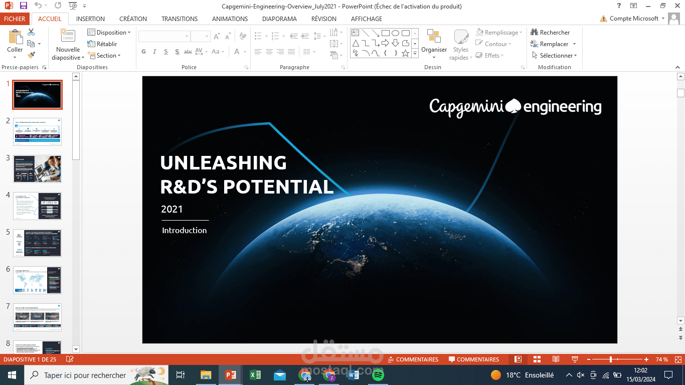Open the Section dropdown
Viewport: 685px width, 385px height.
click(x=104, y=56)
